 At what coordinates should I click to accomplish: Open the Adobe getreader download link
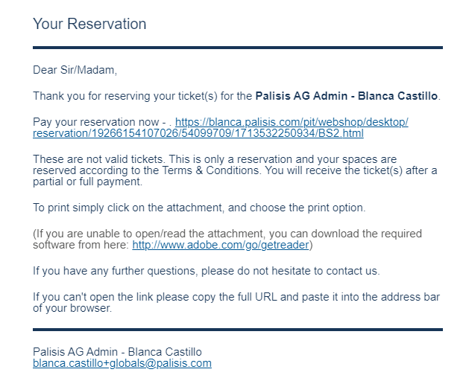(x=221, y=245)
